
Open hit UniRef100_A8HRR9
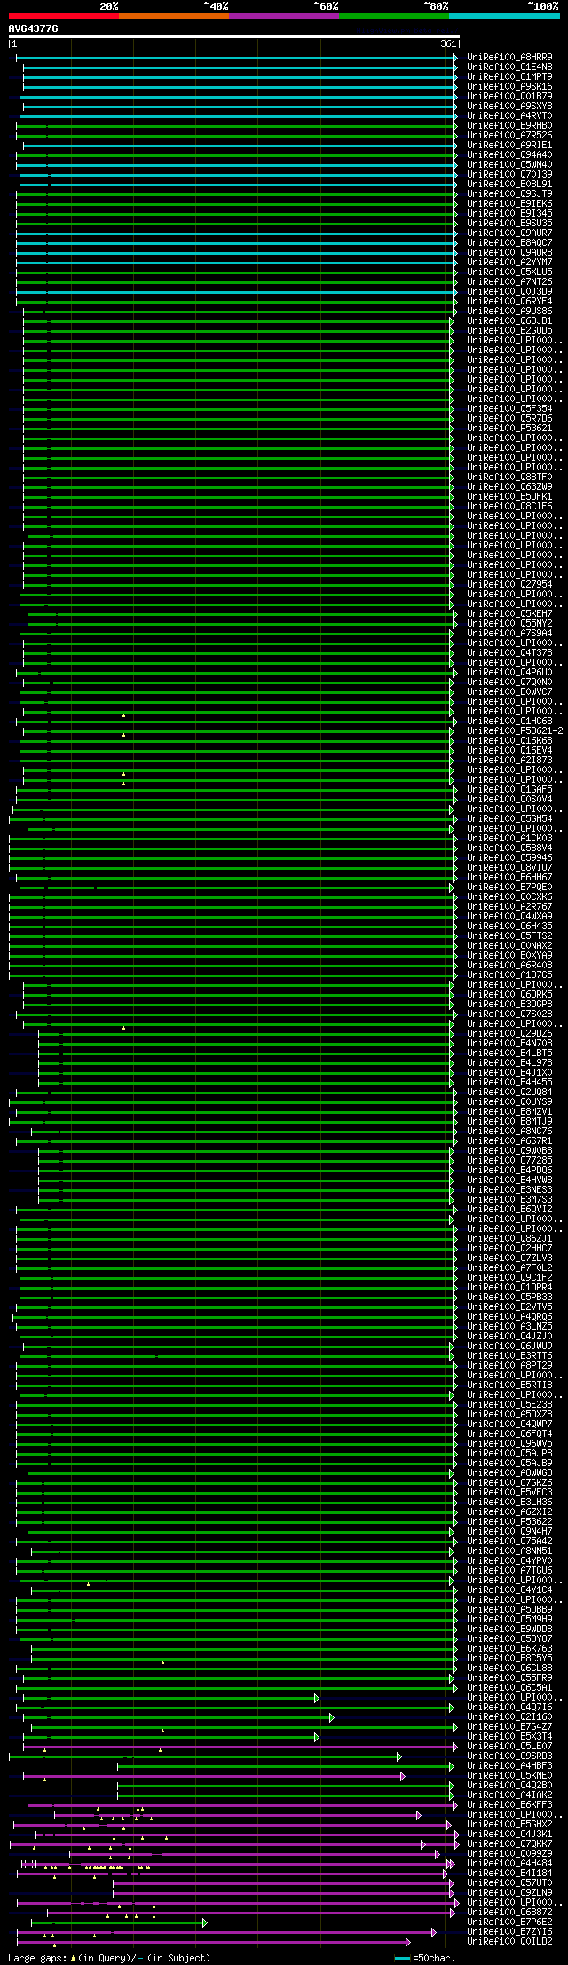(x=509, y=58)
